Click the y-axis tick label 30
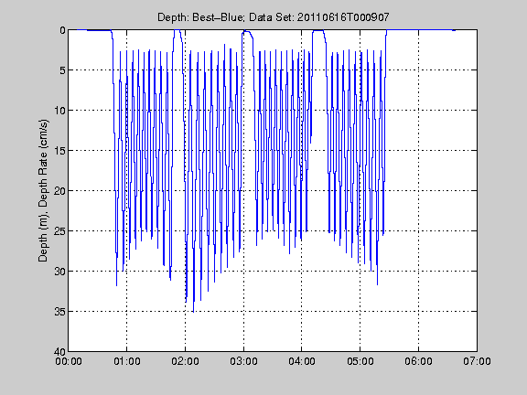The image size is (527, 395). coord(59,271)
